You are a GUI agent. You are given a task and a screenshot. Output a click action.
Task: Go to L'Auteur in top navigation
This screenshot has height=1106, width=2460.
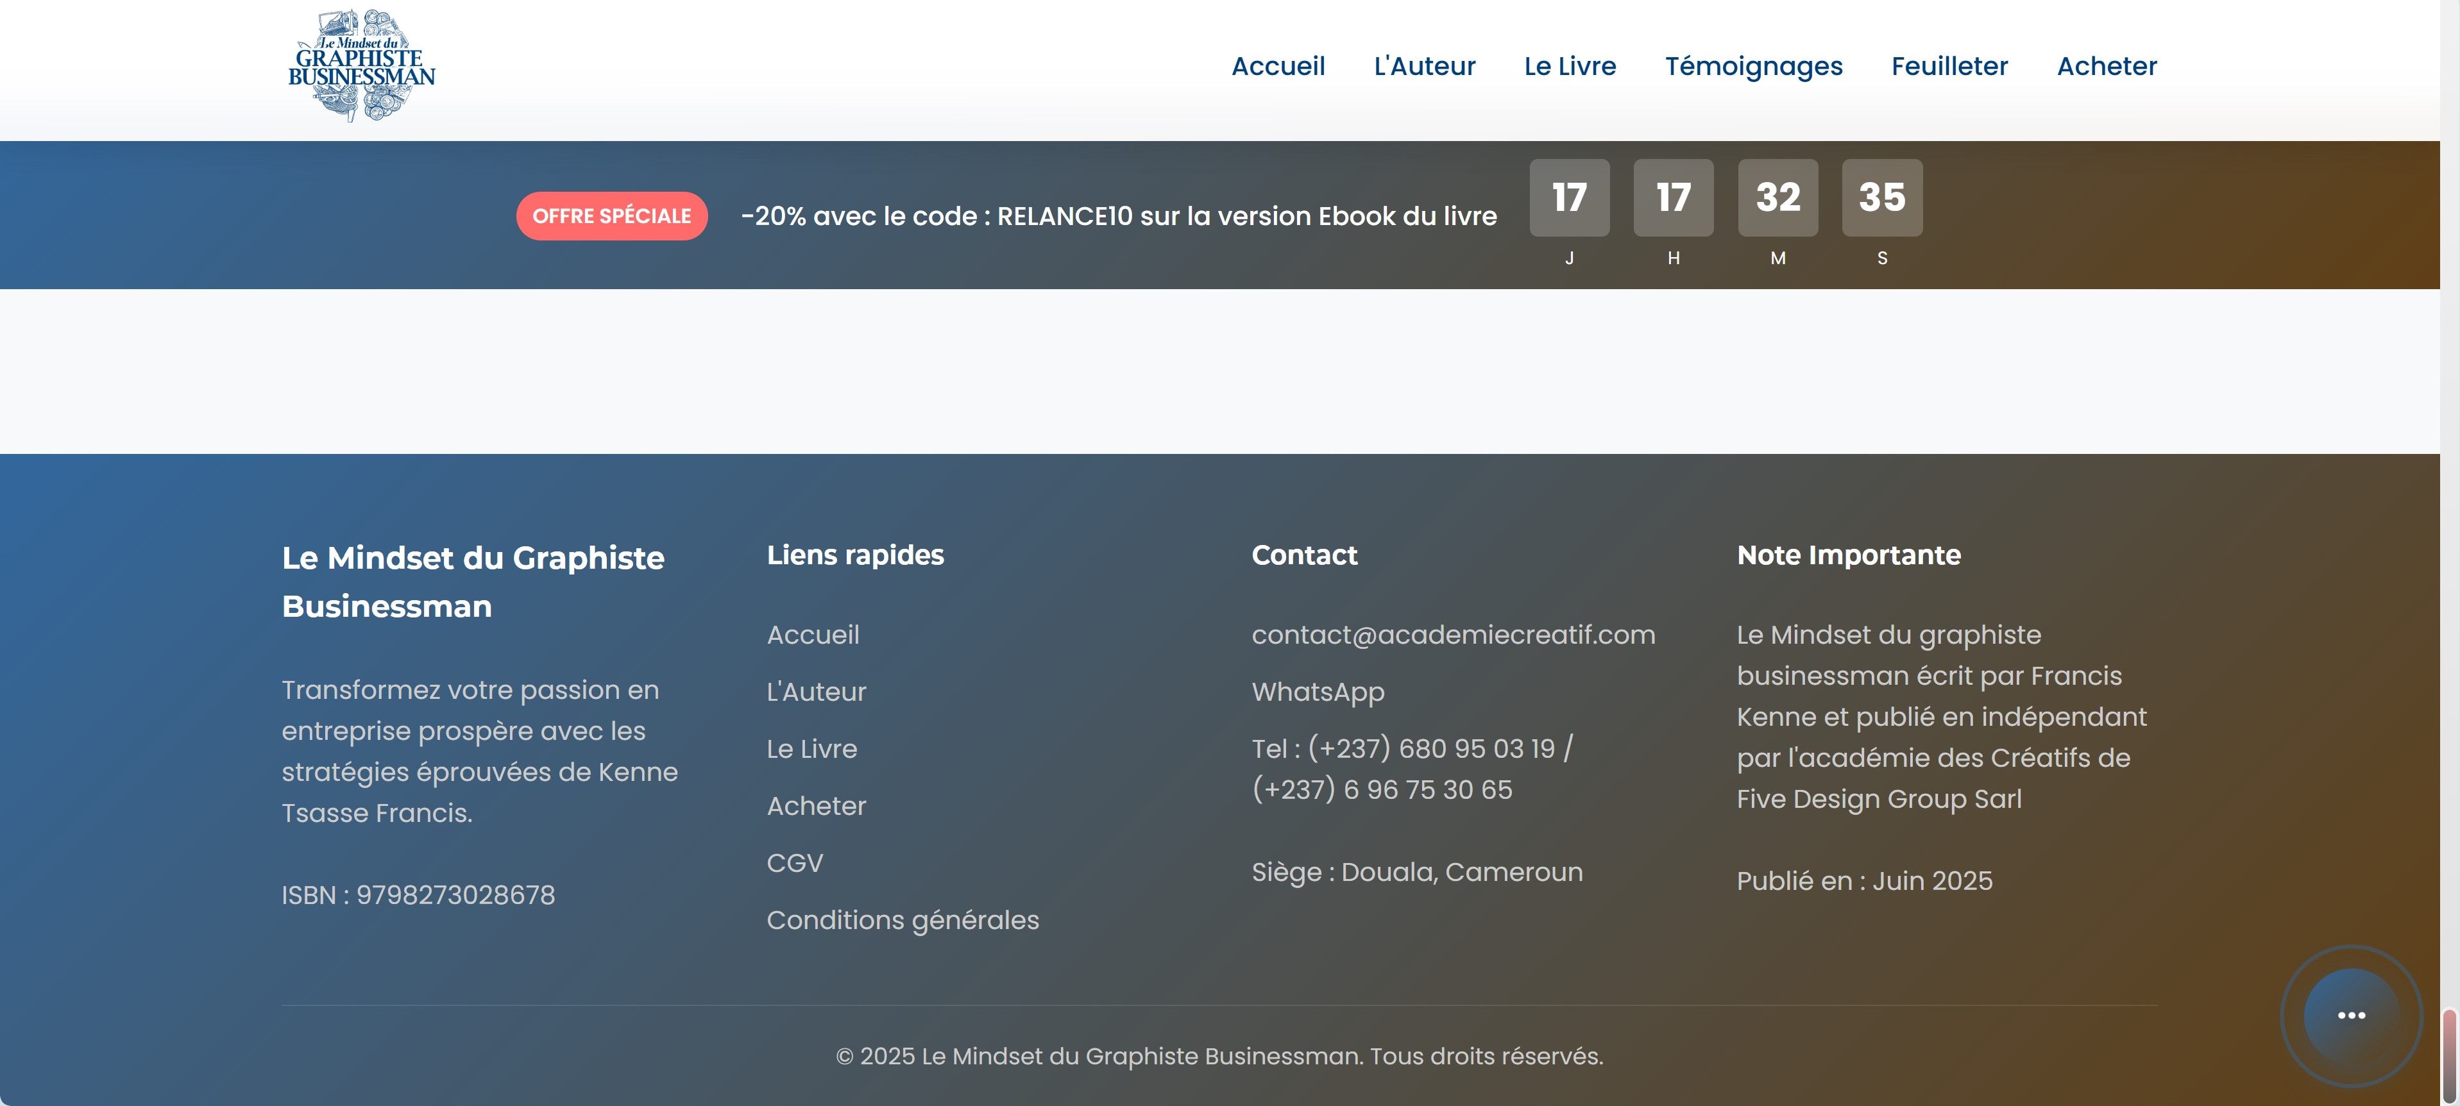pos(1424,66)
